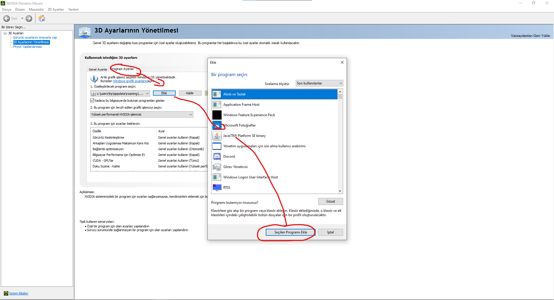Open the Masaüstü menu
The width and height of the screenshot is (554, 300).
pyautogui.click(x=36, y=10)
